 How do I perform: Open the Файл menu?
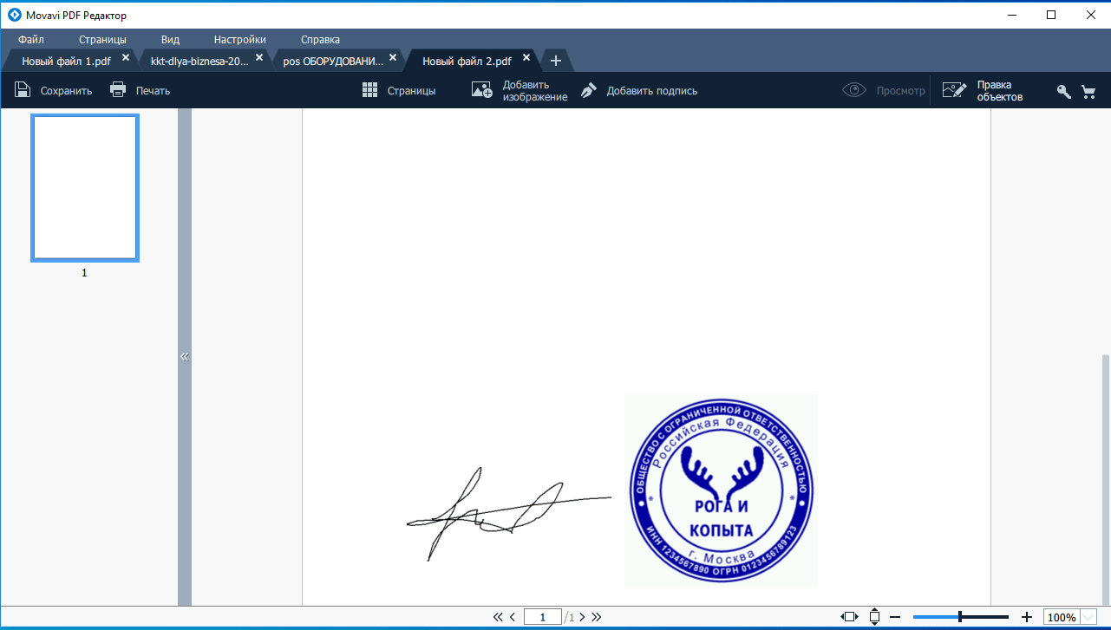coord(30,39)
